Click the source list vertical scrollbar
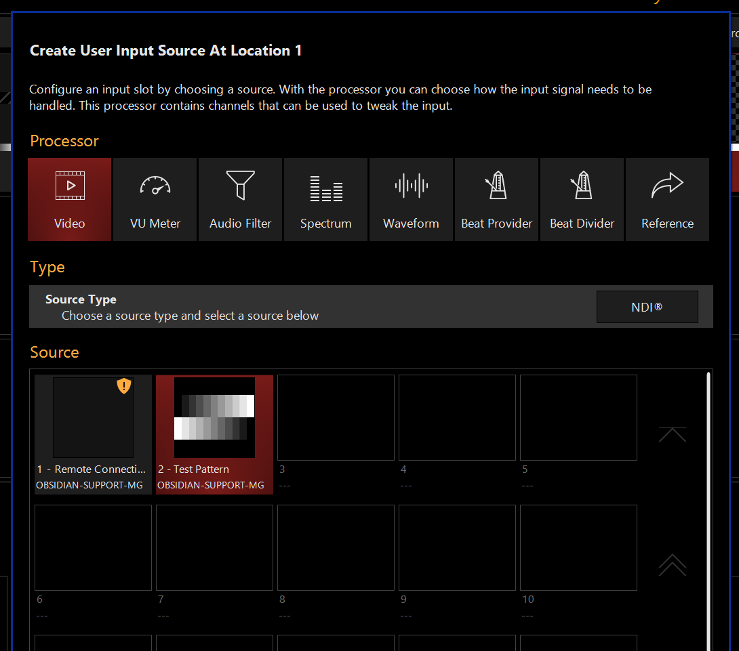The width and height of the screenshot is (739, 651). (708, 511)
